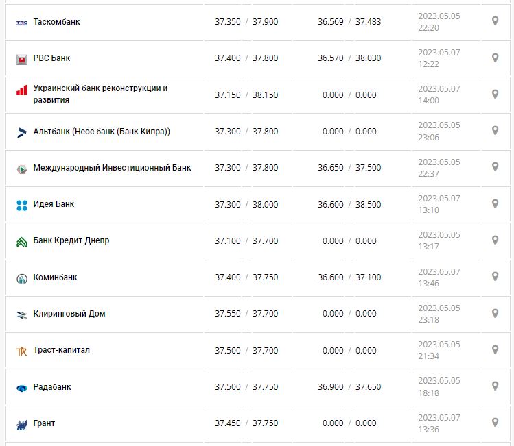The image size is (514, 446).
Task: Click location pin for Коминбанк
Action: pos(495,277)
